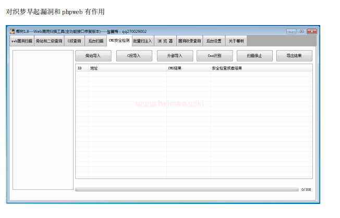Select the C段查询 tab
340x218 pixels.
coord(75,41)
